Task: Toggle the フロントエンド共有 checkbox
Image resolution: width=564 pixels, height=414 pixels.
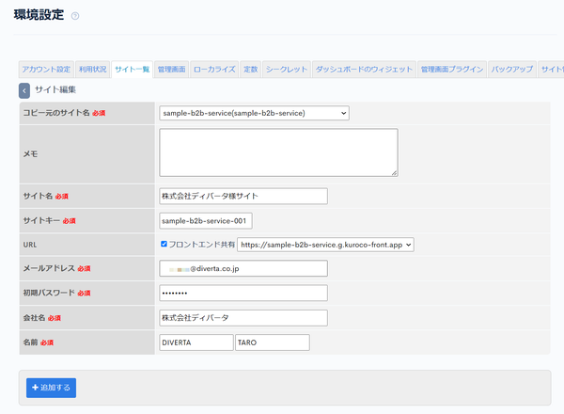Action: [x=164, y=244]
